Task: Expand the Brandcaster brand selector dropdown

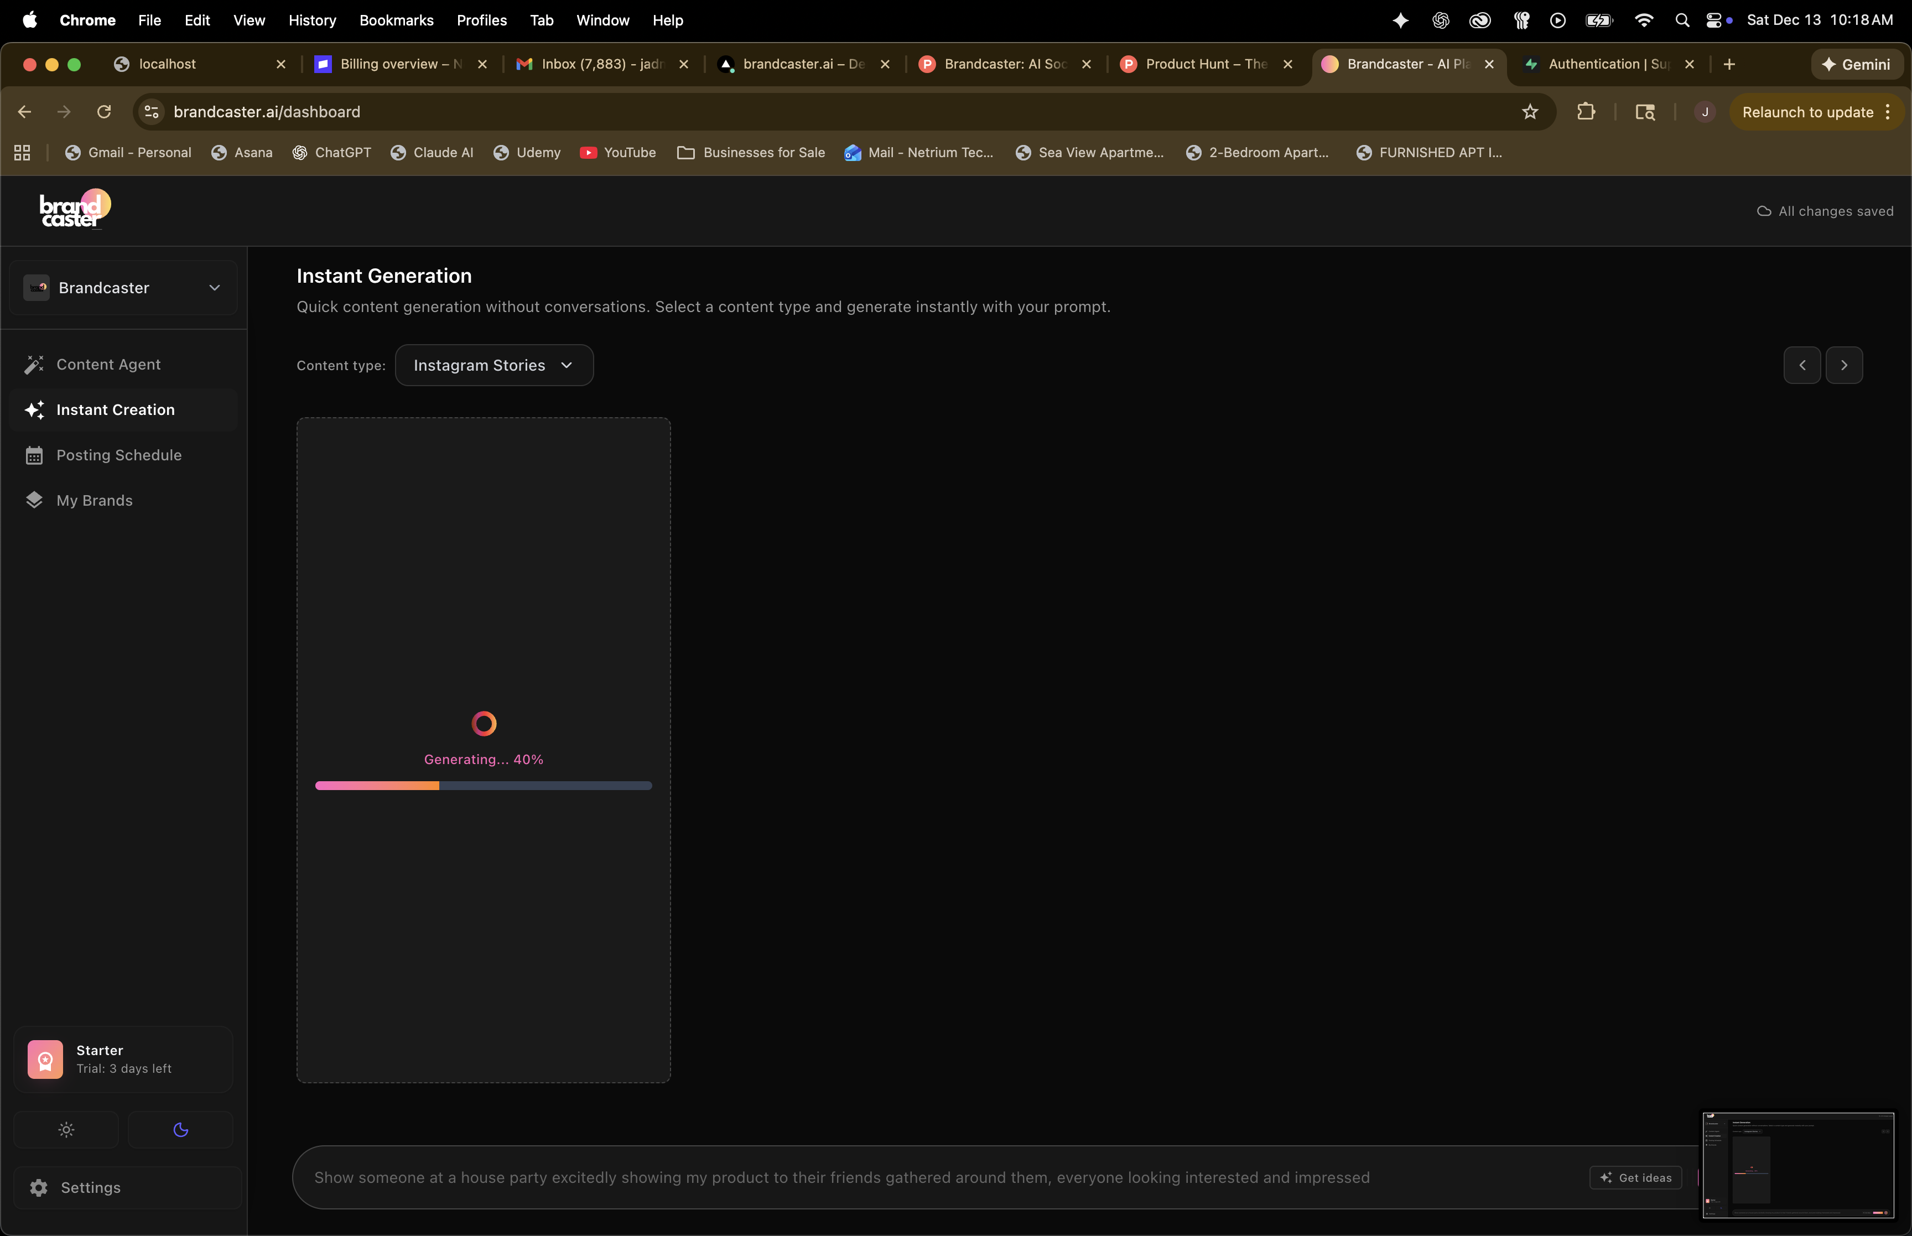Action: pos(123,288)
